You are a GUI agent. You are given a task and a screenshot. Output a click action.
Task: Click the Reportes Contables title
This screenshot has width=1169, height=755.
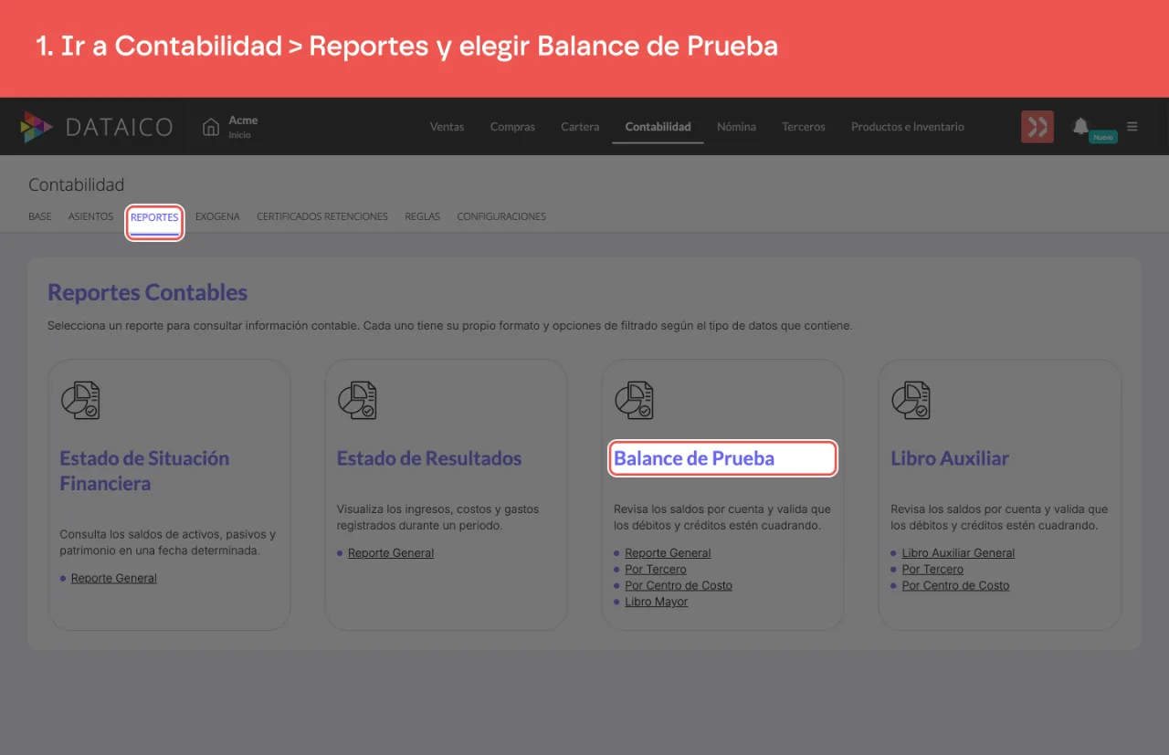tap(148, 293)
